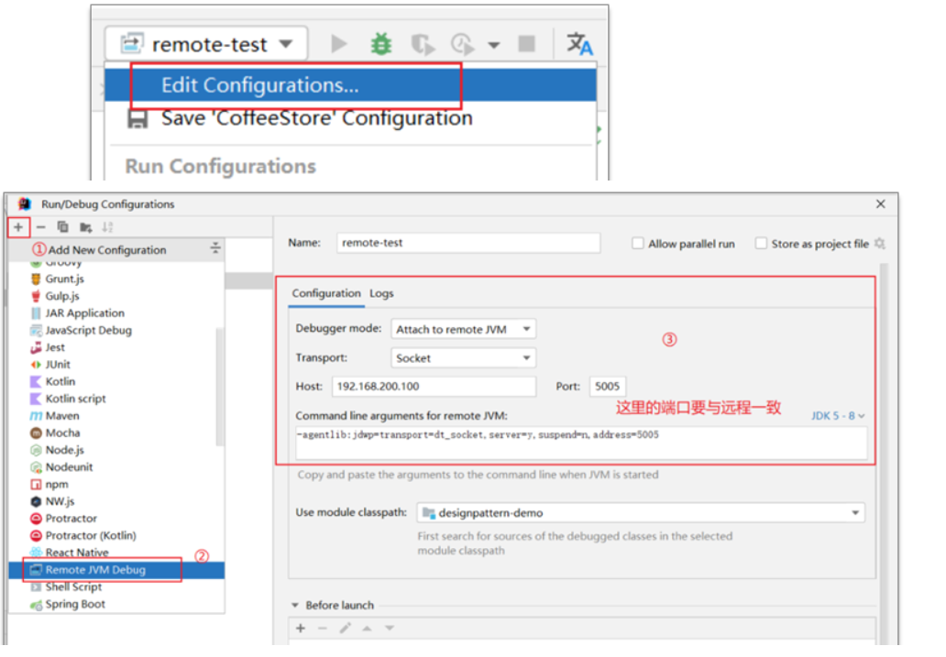The image size is (946, 657).
Task: Click the Name field containing remote-test
Action: [x=468, y=243]
